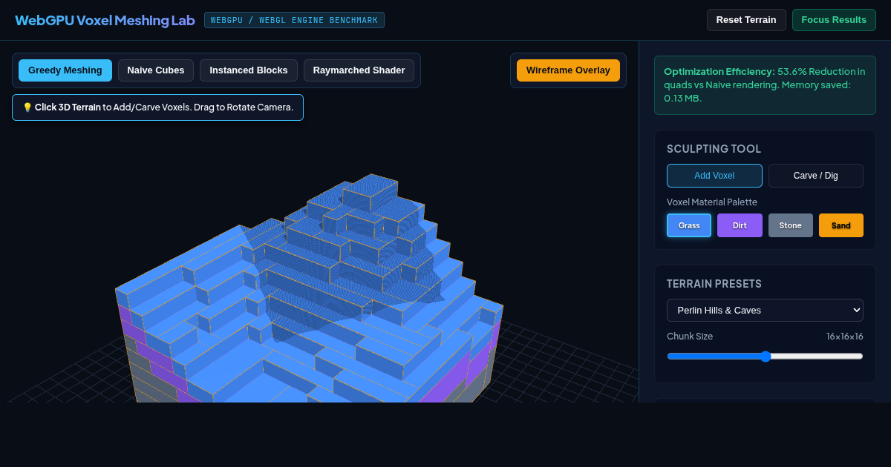Viewport: 891px width, 467px height.
Task: Pick the Stone material swatch
Action: point(790,225)
